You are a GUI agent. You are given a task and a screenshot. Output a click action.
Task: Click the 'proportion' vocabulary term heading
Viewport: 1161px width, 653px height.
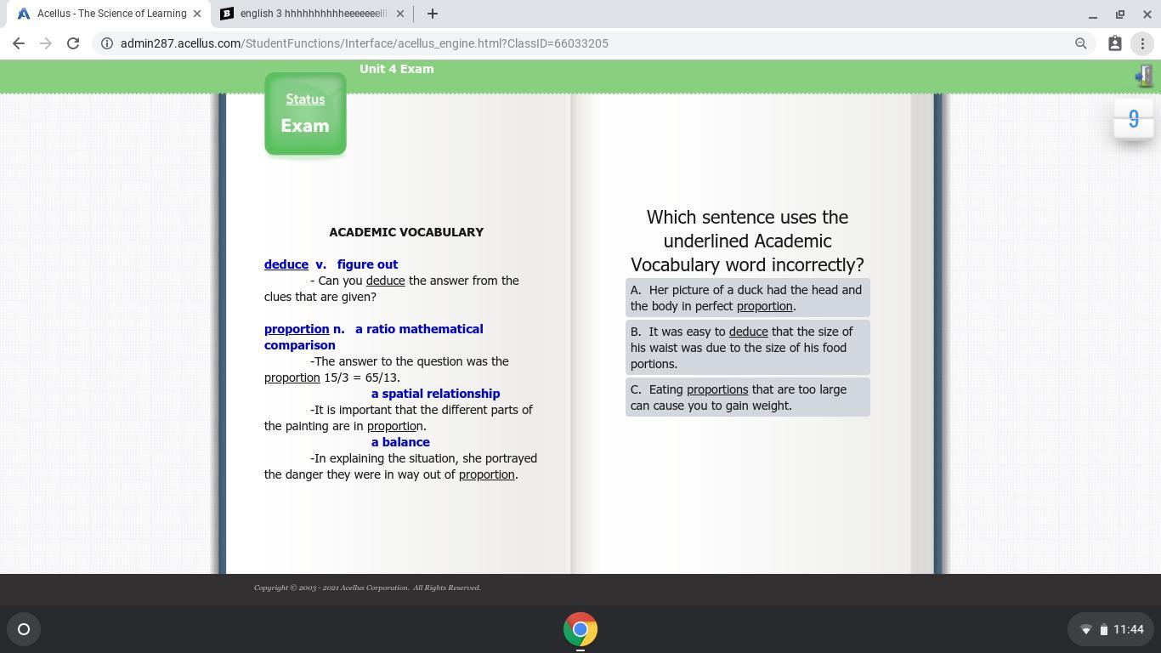coord(297,329)
